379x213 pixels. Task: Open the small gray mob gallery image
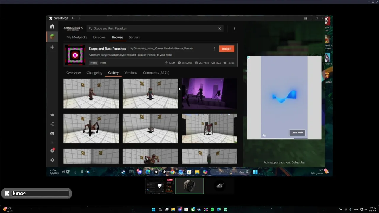click(x=150, y=129)
